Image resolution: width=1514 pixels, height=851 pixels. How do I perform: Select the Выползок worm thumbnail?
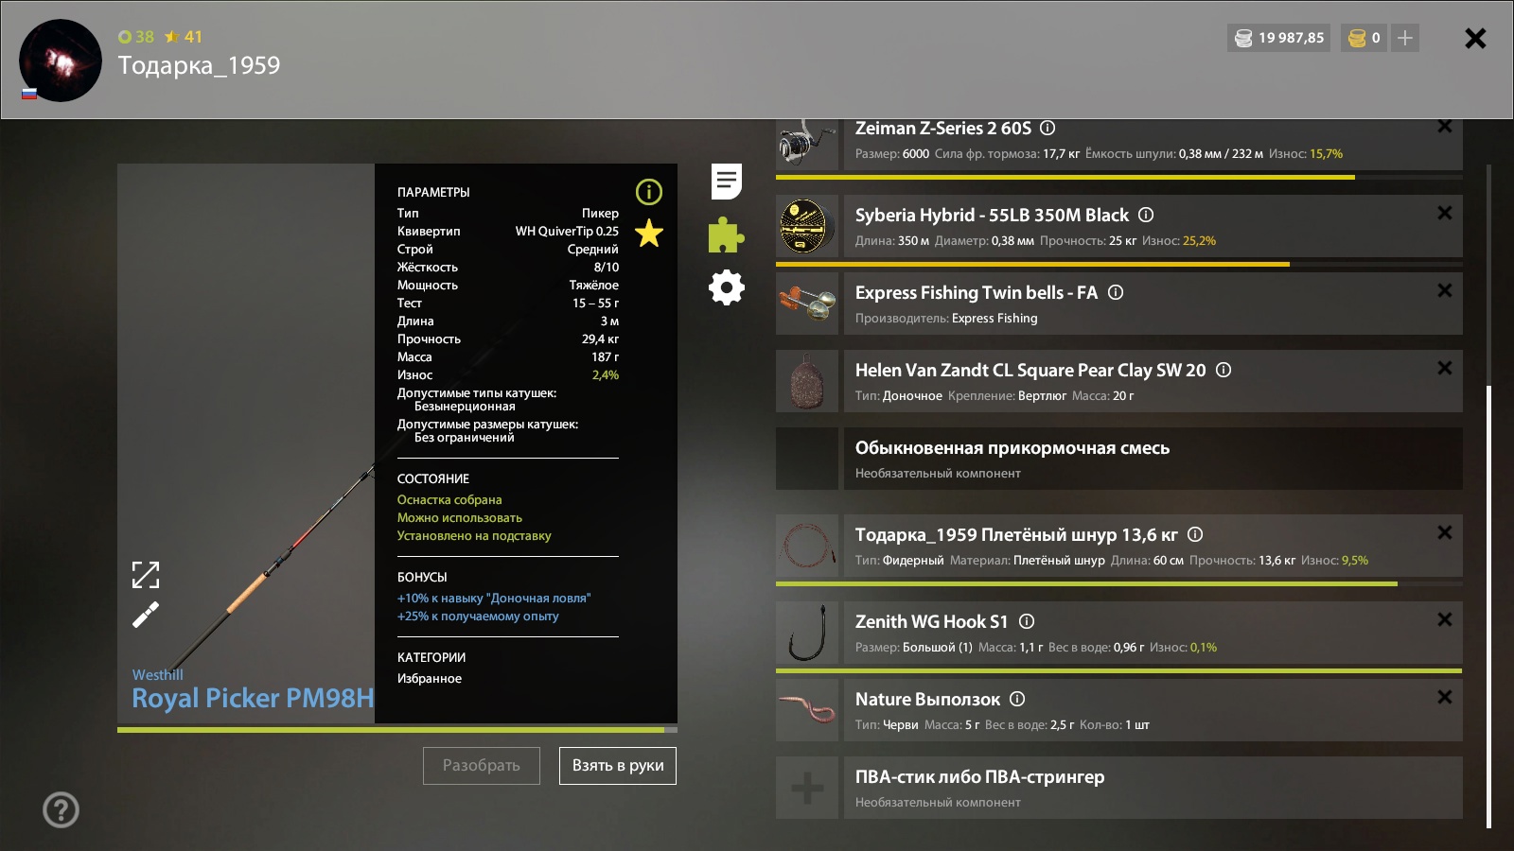click(807, 710)
